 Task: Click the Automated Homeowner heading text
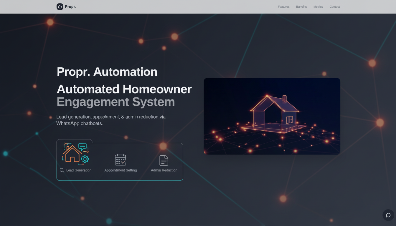point(124,89)
